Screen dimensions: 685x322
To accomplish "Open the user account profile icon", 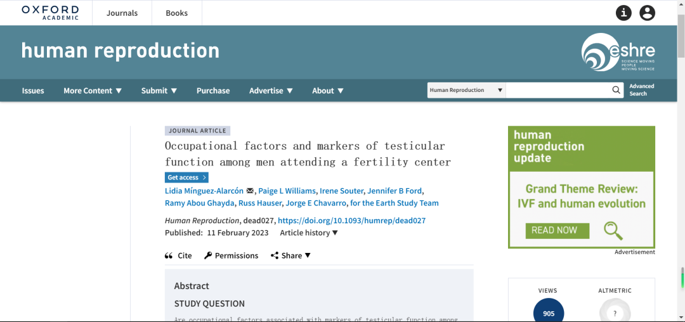I will click(x=648, y=13).
